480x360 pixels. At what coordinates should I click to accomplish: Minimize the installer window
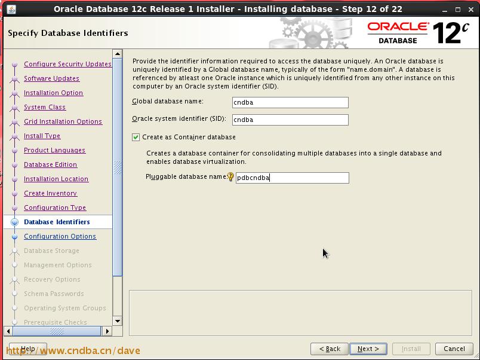point(445,10)
